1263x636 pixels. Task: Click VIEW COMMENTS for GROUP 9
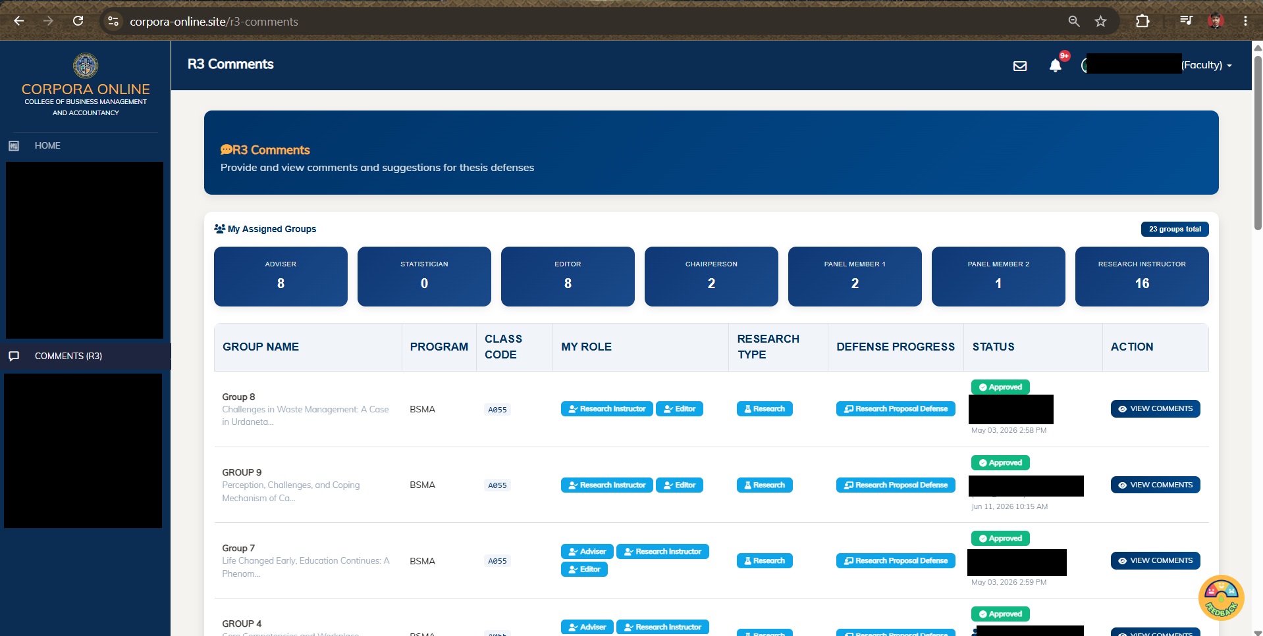[x=1155, y=485]
